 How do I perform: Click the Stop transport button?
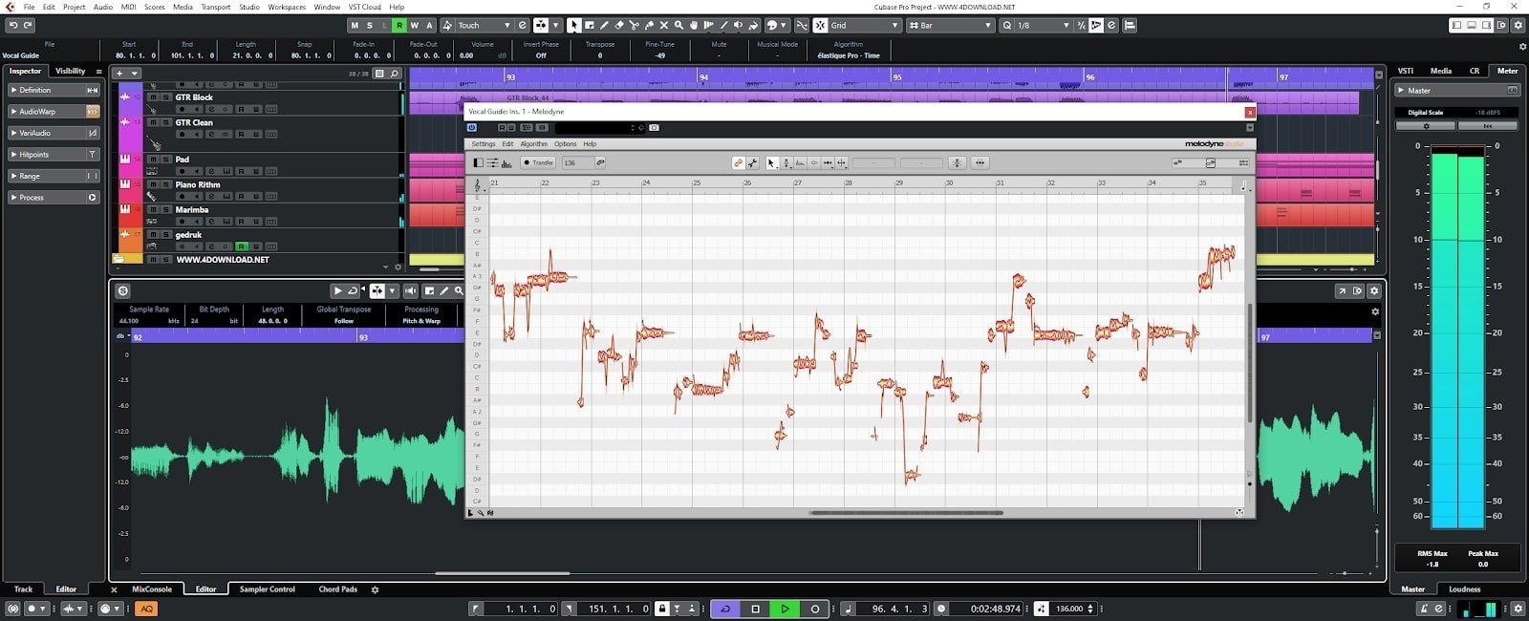click(755, 609)
